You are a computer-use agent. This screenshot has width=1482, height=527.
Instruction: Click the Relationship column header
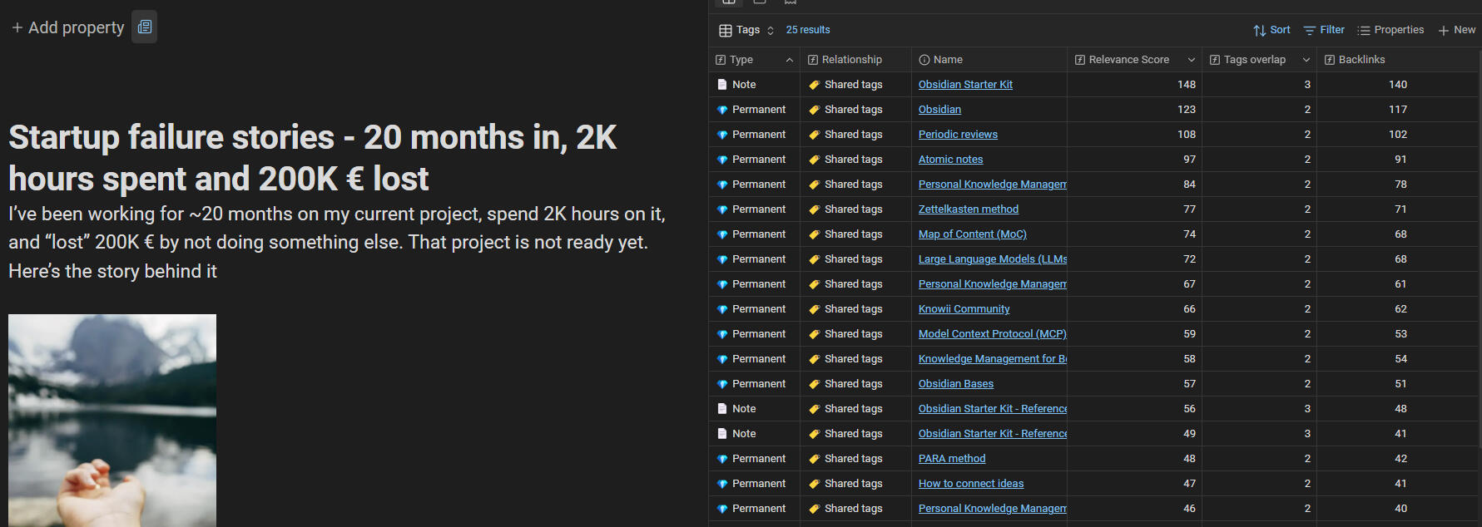[851, 60]
